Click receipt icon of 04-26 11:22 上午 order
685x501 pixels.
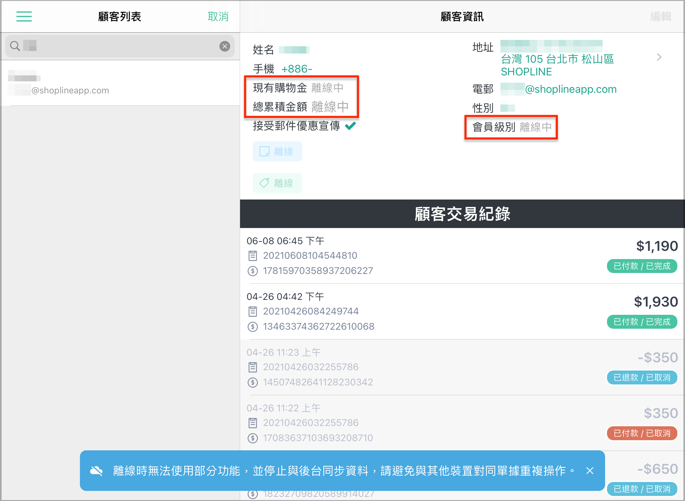(253, 423)
